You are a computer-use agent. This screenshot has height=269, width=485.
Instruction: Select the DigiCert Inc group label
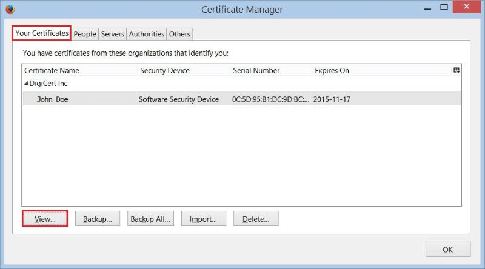coord(48,83)
